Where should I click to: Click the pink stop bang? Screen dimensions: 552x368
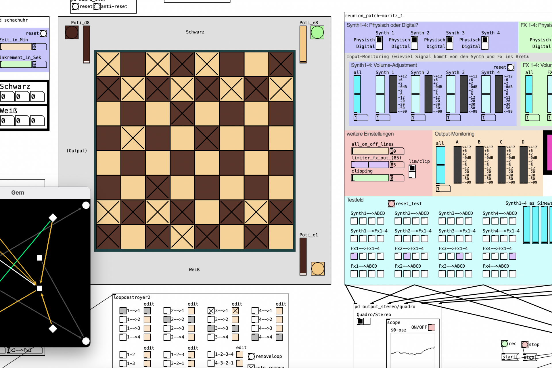[x=525, y=344]
